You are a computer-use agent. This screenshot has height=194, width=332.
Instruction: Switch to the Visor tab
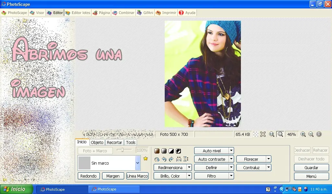coord(37,13)
